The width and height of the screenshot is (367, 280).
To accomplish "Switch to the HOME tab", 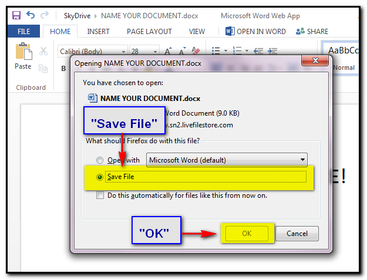I will [x=60, y=31].
